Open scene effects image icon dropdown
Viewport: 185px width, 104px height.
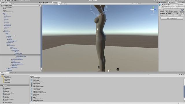[64, 4]
